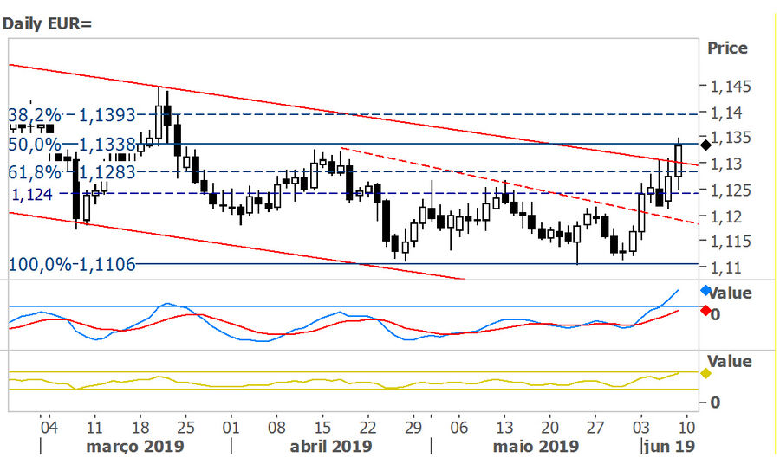The image size is (780, 464).
Task: Click the 1,115 price axis tick
Action: pyautogui.click(x=731, y=242)
